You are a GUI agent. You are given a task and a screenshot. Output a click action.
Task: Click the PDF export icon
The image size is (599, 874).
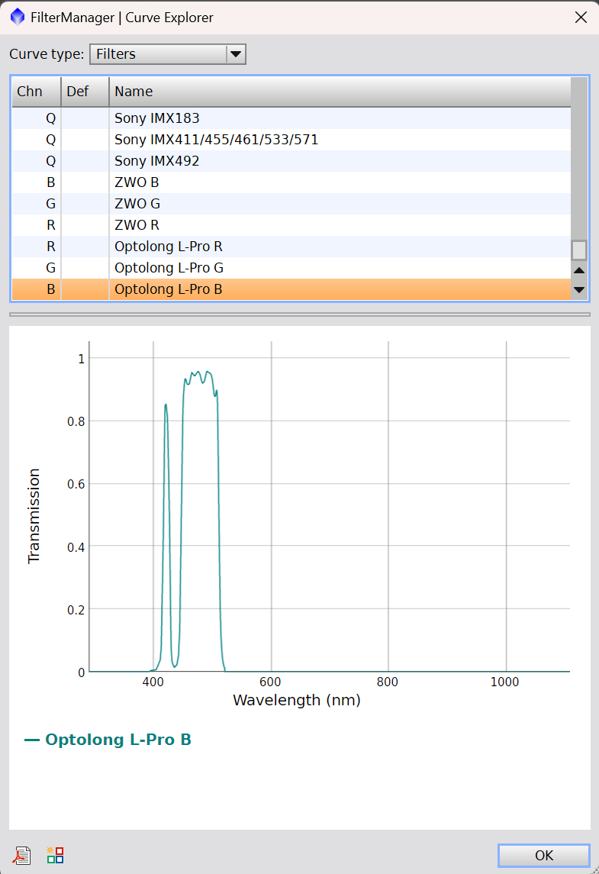click(21, 855)
